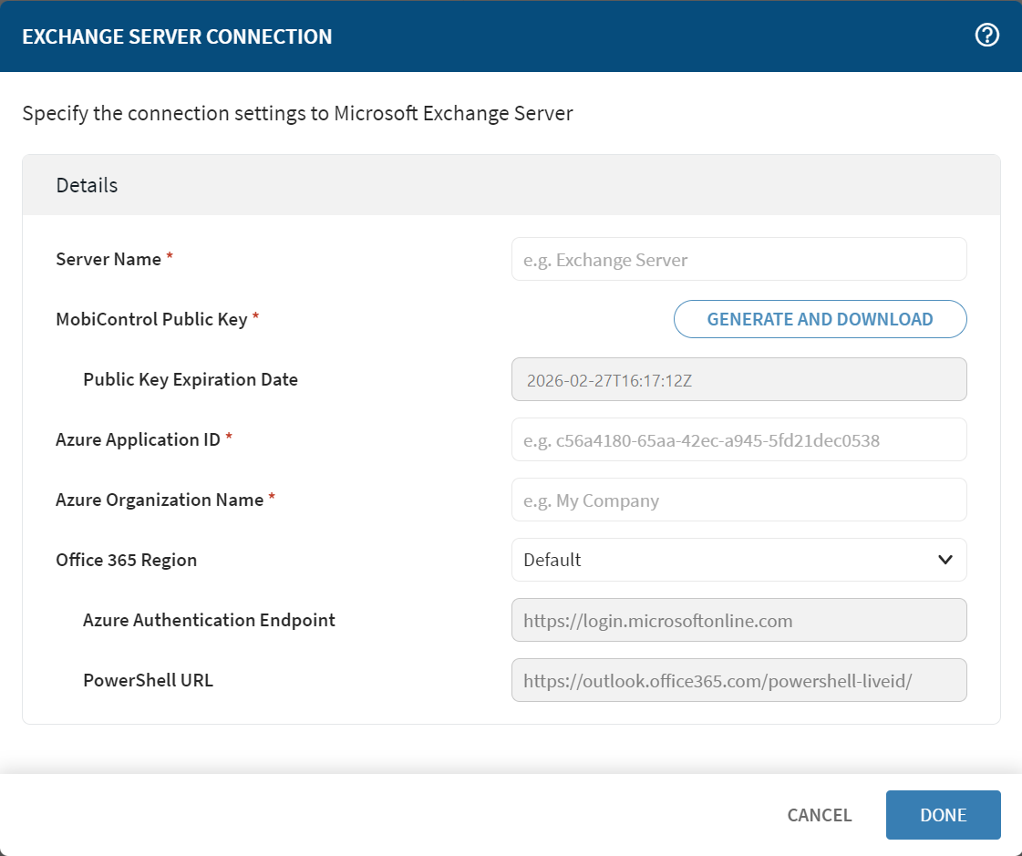
Task: Click the Details section header
Action: pos(87,184)
